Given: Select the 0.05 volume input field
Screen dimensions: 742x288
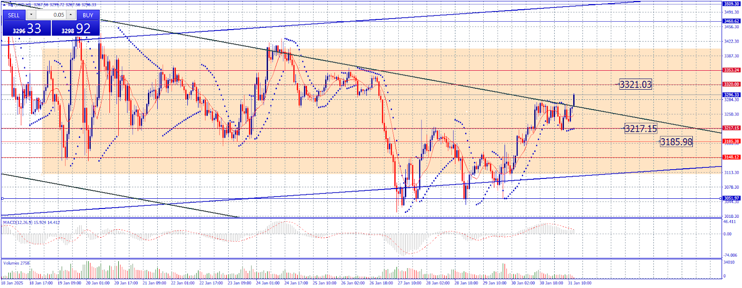Looking at the screenshot, I should pos(51,15).
